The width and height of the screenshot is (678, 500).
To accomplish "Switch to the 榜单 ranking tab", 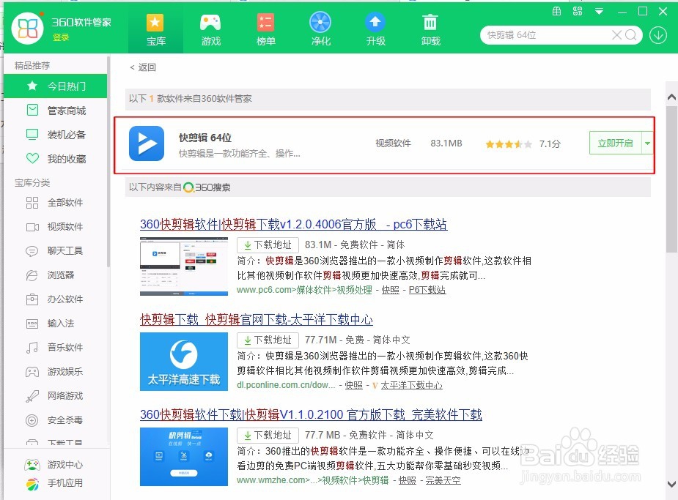I will (265, 29).
